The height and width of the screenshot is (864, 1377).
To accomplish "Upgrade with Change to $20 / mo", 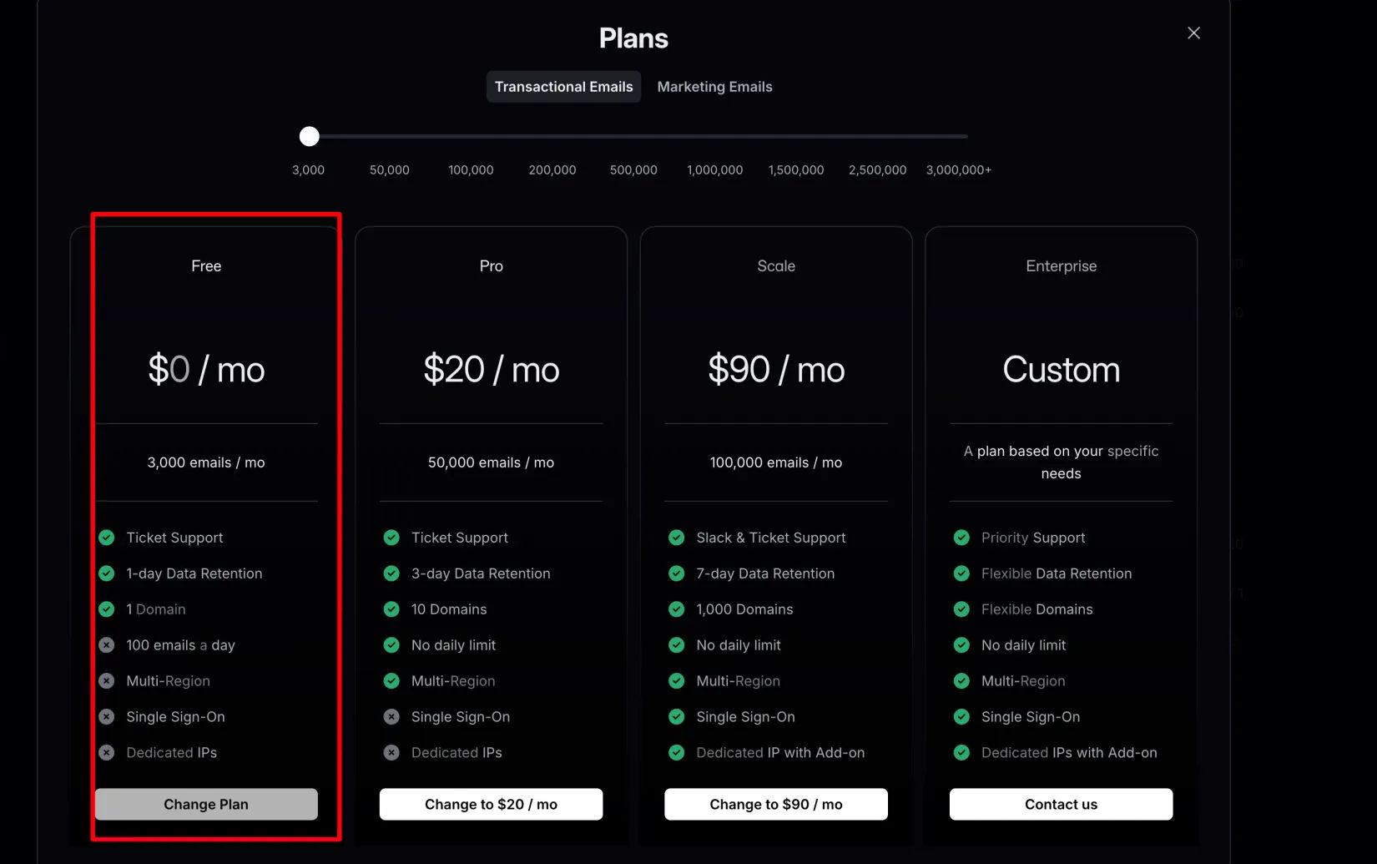I will tap(491, 804).
